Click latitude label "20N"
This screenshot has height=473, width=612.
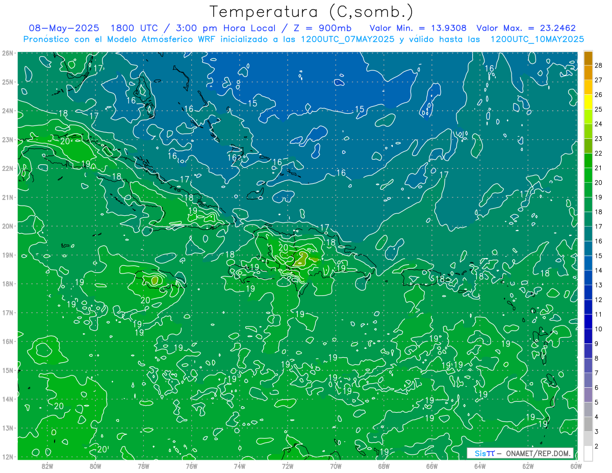pyautogui.click(x=8, y=226)
